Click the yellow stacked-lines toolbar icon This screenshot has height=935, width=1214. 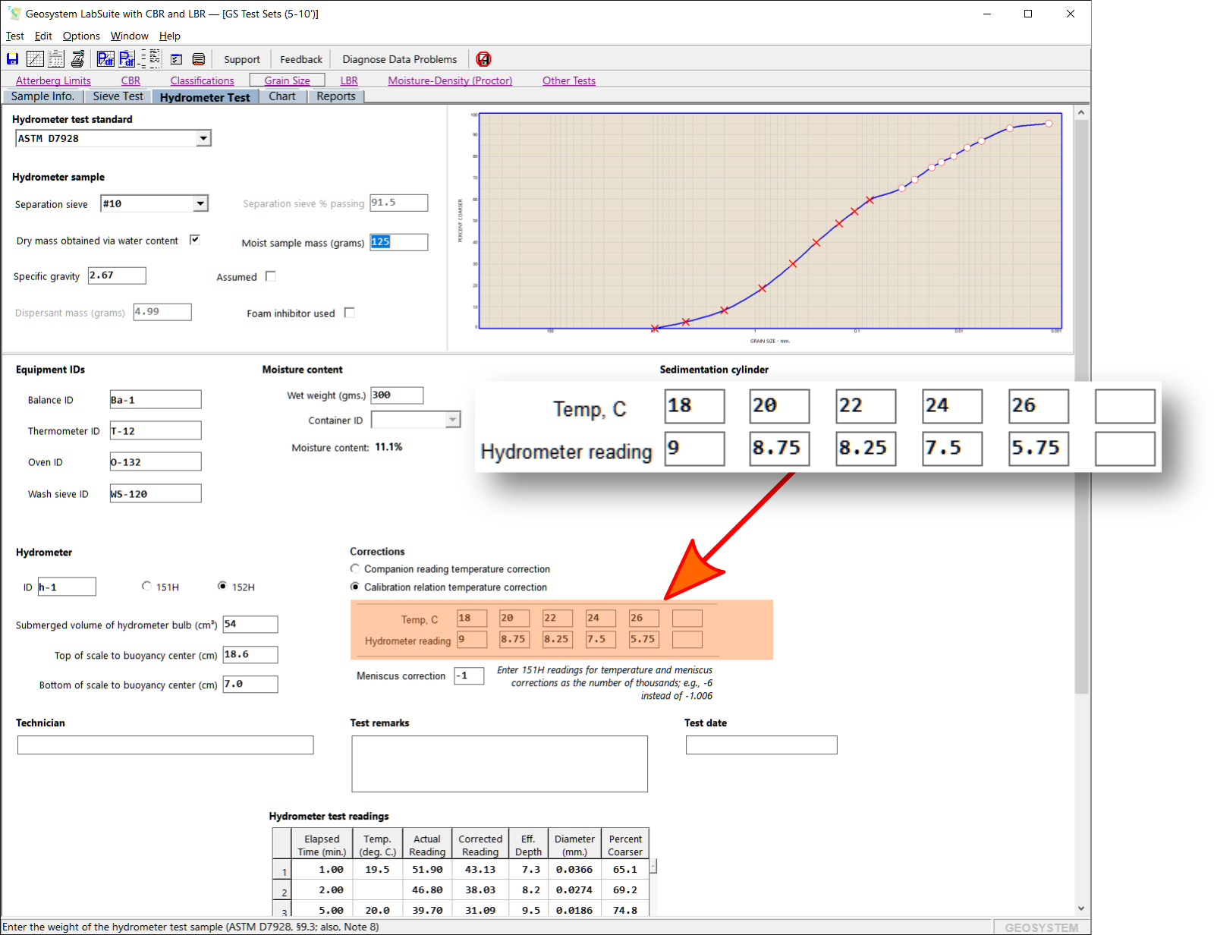pyautogui.click(x=199, y=59)
